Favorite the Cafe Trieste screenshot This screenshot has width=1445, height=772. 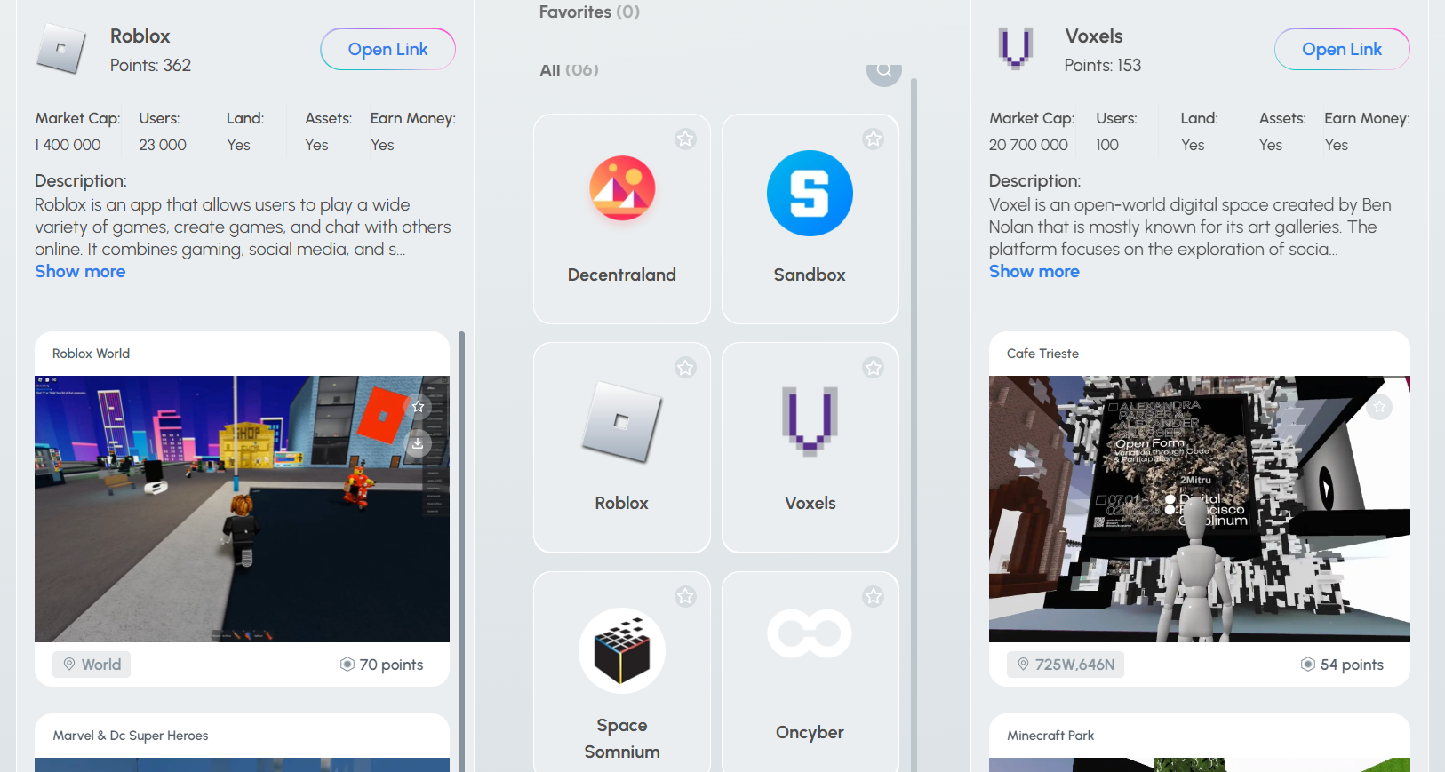coord(1379,407)
